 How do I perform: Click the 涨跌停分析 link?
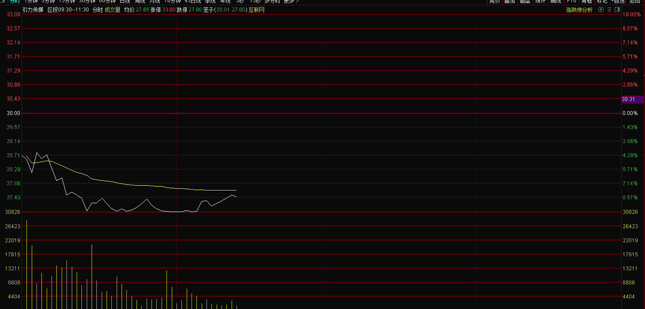579,10
